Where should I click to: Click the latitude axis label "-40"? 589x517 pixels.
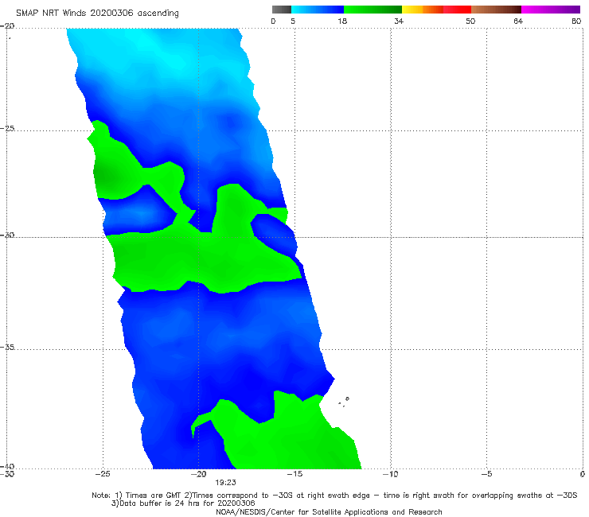[7, 466]
